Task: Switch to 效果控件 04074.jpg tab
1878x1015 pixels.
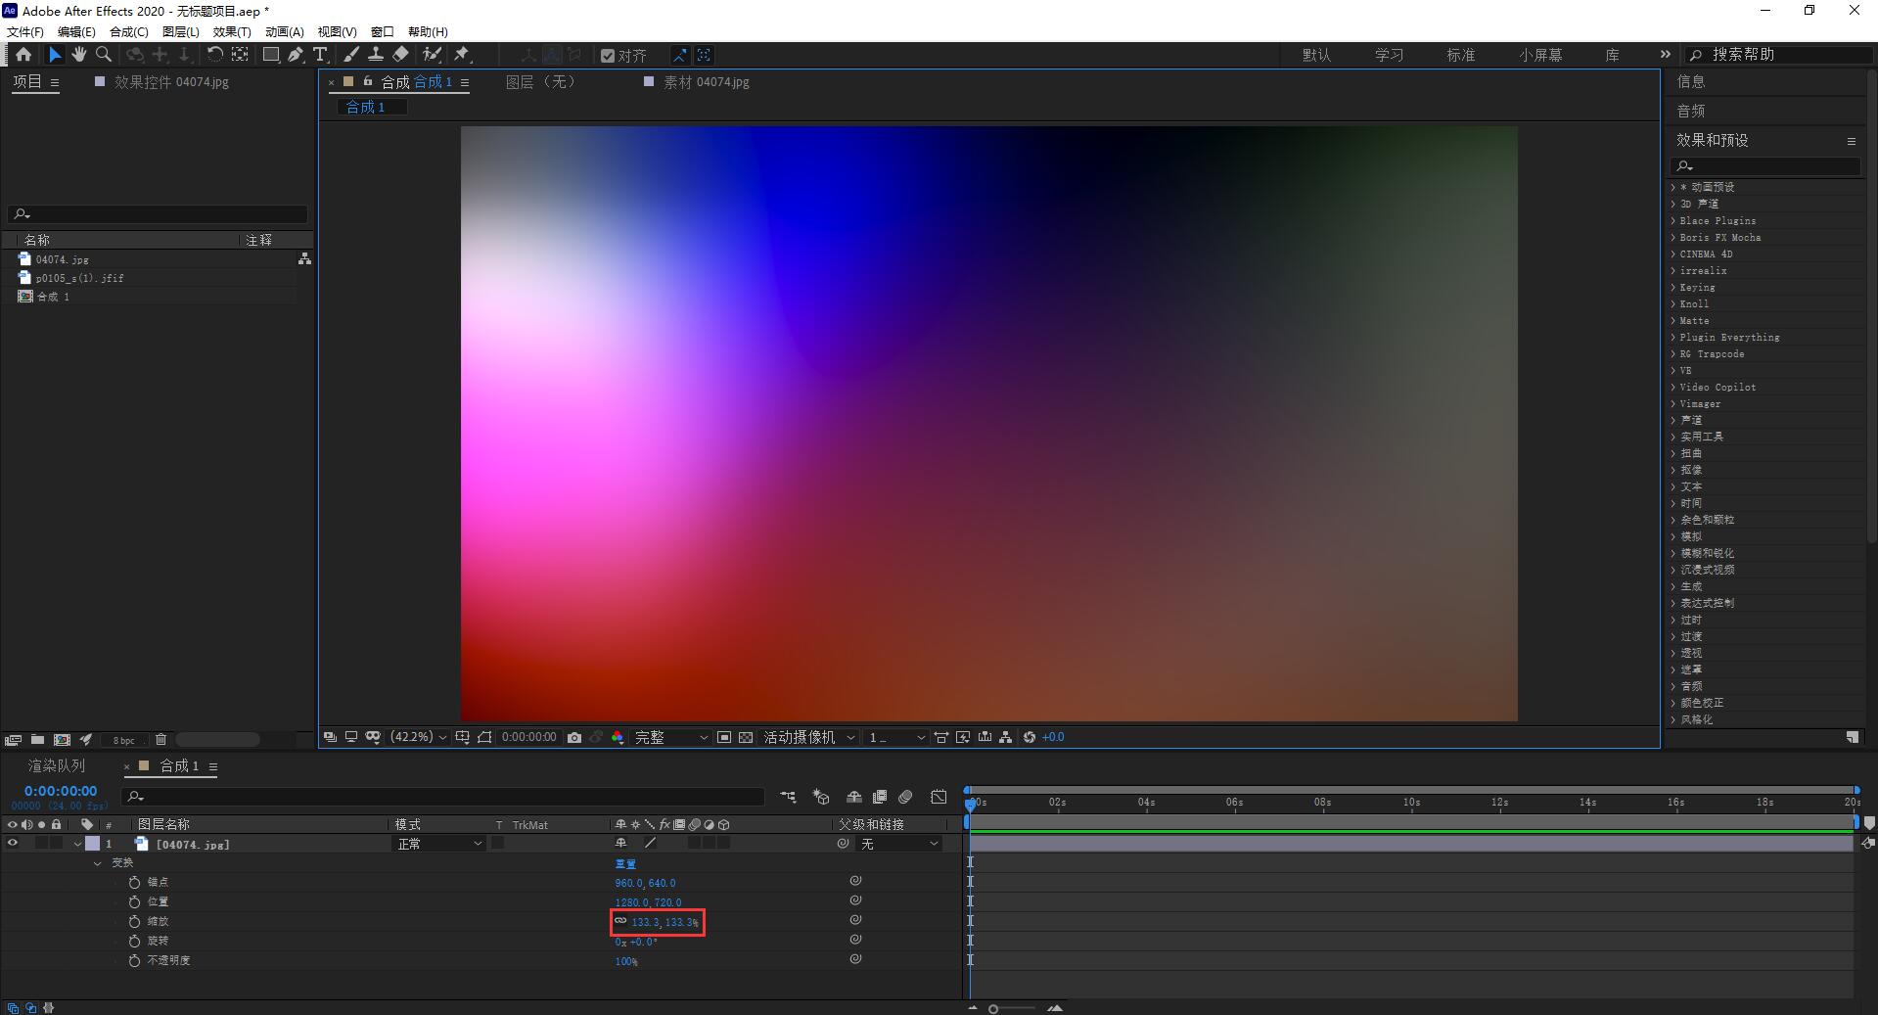Action: [171, 82]
